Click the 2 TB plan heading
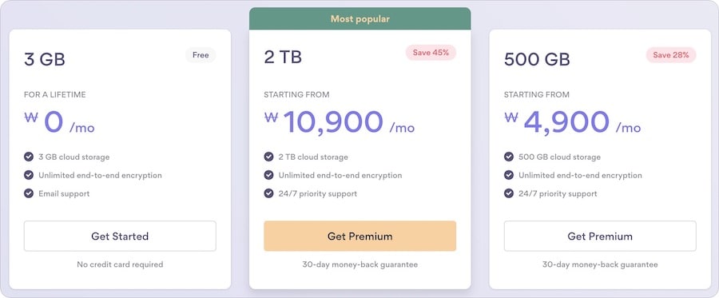Screen dimensions: 719x298 click(283, 57)
